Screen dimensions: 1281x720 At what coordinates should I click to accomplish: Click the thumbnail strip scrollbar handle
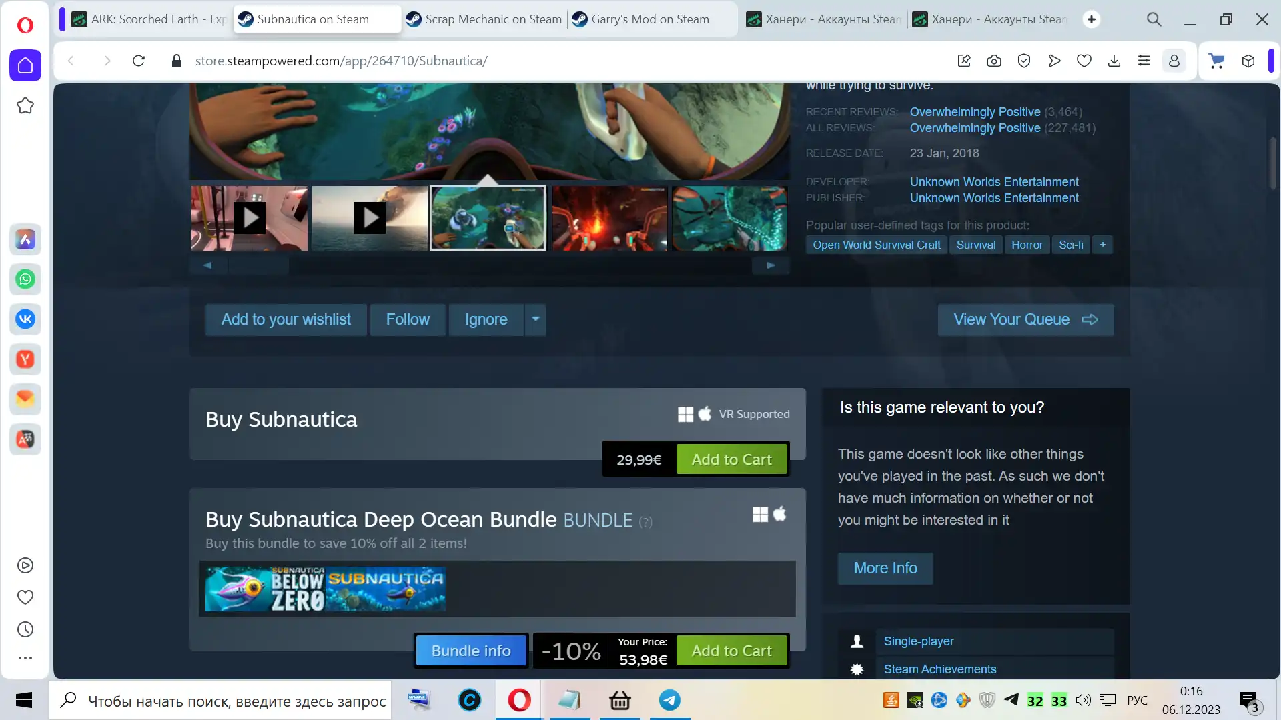(x=259, y=265)
